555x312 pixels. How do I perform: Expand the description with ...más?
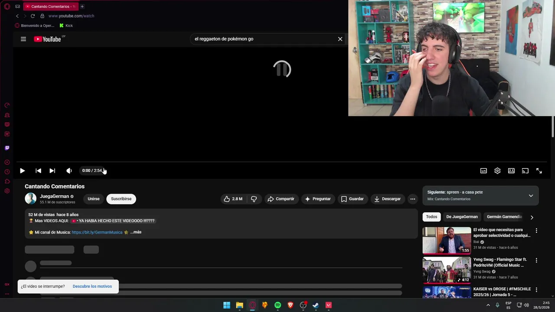pos(136,232)
